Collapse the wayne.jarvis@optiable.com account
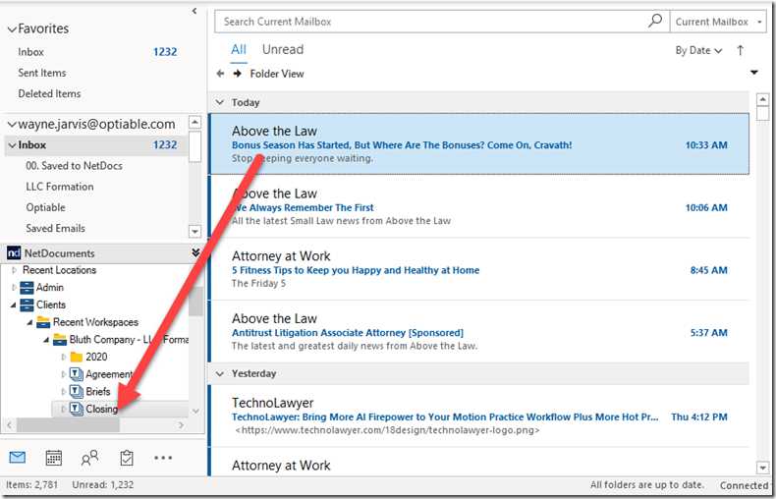 12,124
